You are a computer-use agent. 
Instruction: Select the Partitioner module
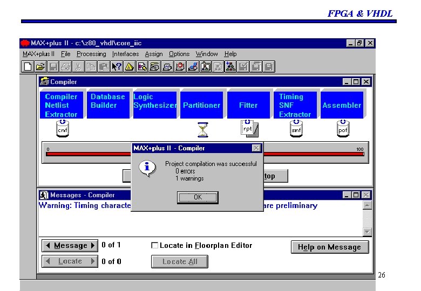[201, 105]
